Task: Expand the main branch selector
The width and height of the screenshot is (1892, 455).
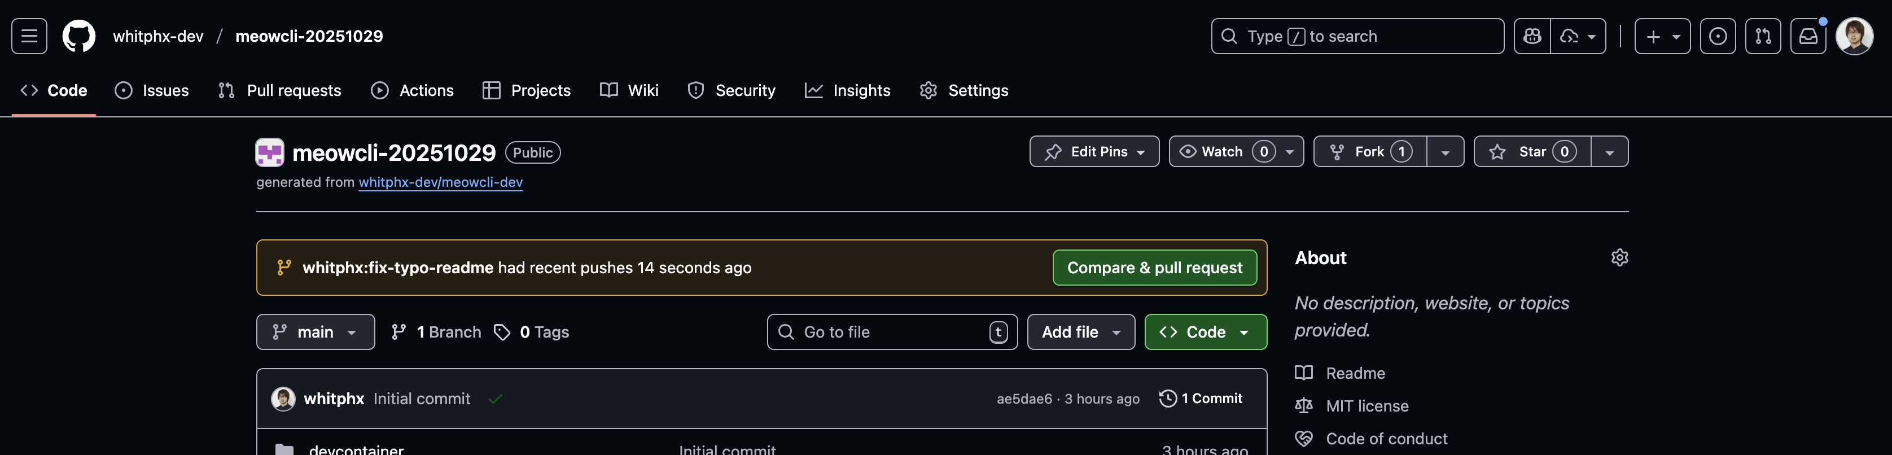Action: pos(315,333)
